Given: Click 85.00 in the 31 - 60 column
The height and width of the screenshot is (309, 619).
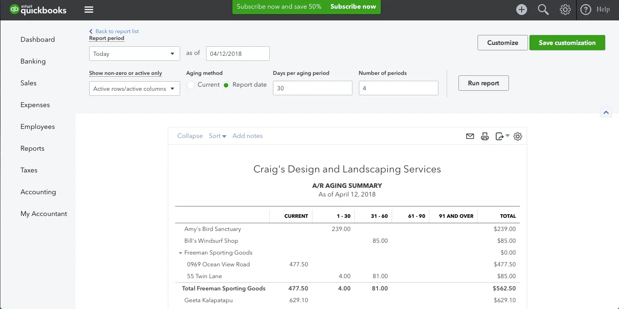Looking at the screenshot, I should [x=380, y=241].
